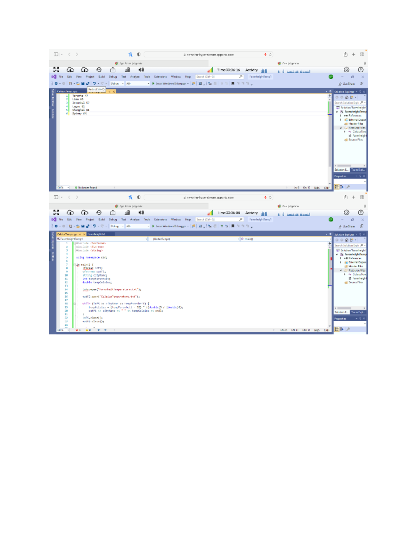The width and height of the screenshot is (417, 540).
Task: Switch to Farenheight.txt tab next to CelsiusTemp.cpp
Action: point(96,234)
